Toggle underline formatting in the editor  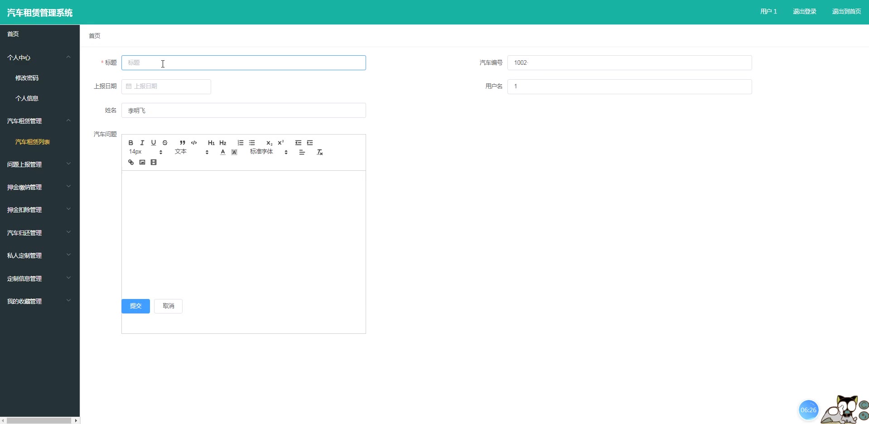pyautogui.click(x=154, y=143)
